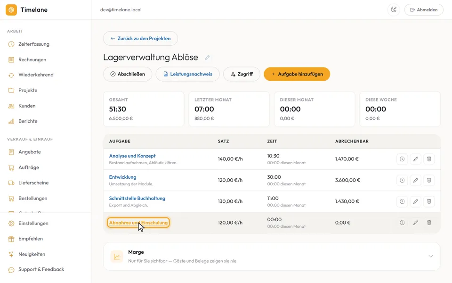
Task: Edit Analyse und Konzept with pencil icon
Action: [x=416, y=159]
